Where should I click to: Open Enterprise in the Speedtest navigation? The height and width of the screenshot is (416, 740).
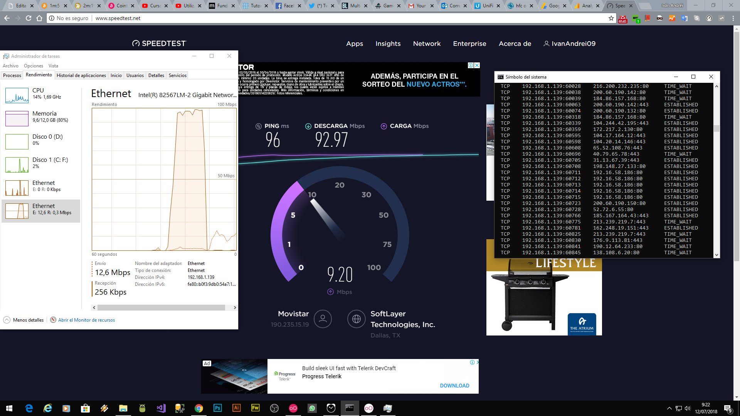[x=469, y=44]
